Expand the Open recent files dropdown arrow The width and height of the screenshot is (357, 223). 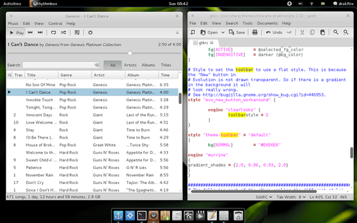pyautogui.click(x=223, y=32)
